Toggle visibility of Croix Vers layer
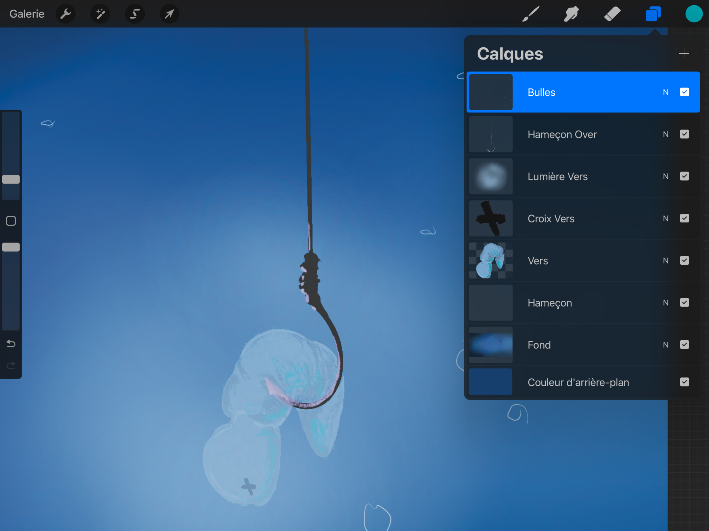The width and height of the screenshot is (709, 531). tap(684, 218)
